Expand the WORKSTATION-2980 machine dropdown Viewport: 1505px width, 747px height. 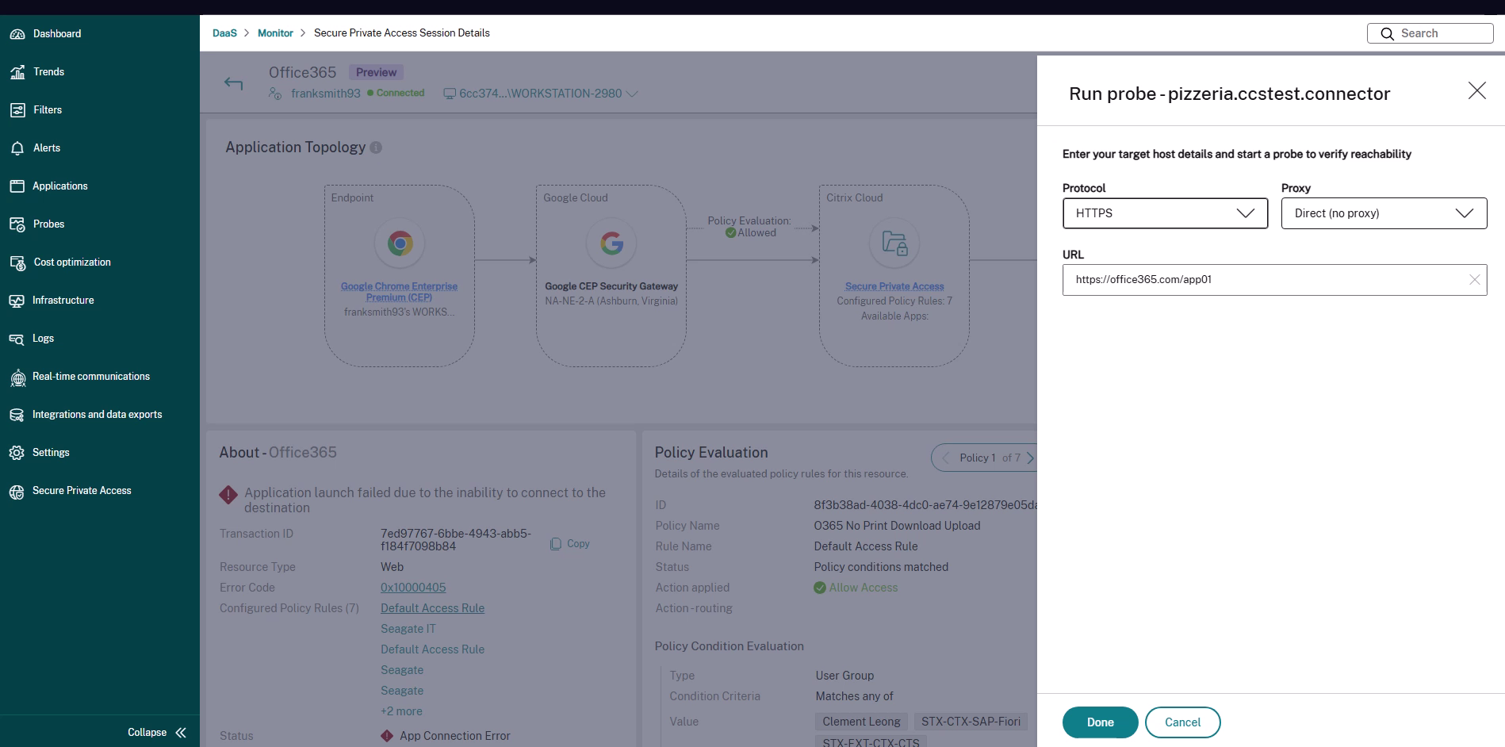(x=632, y=94)
